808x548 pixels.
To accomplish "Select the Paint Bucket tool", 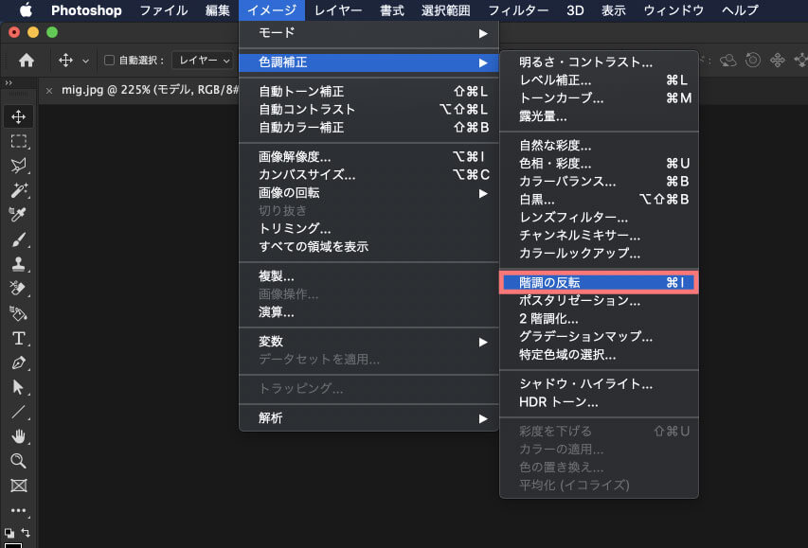I will coord(19,313).
